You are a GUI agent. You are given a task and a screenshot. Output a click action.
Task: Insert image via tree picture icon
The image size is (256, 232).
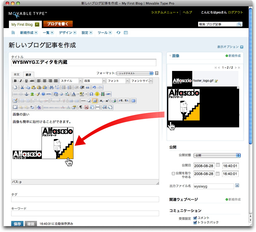tap(32, 94)
